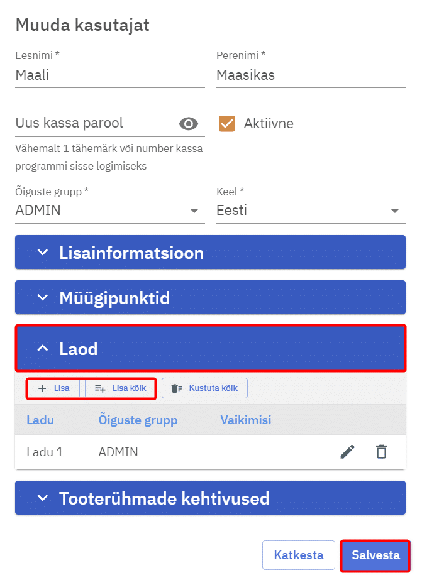Click the Eesnimi input field
The width and height of the screenshot is (422, 580).
click(109, 76)
